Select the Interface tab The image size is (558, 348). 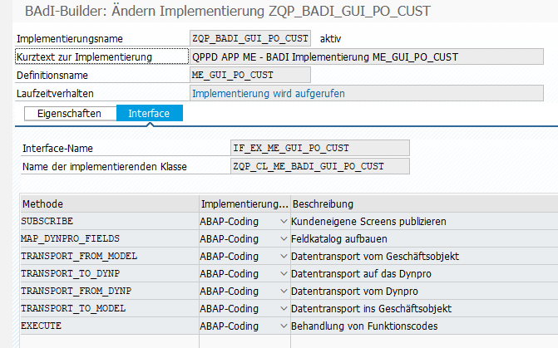149,113
